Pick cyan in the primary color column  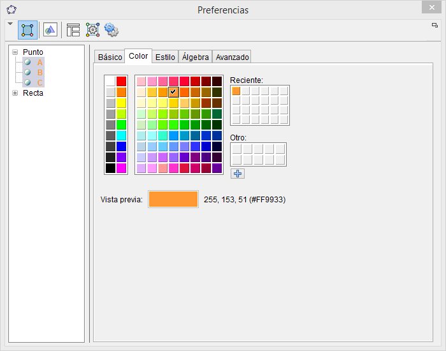(x=122, y=135)
